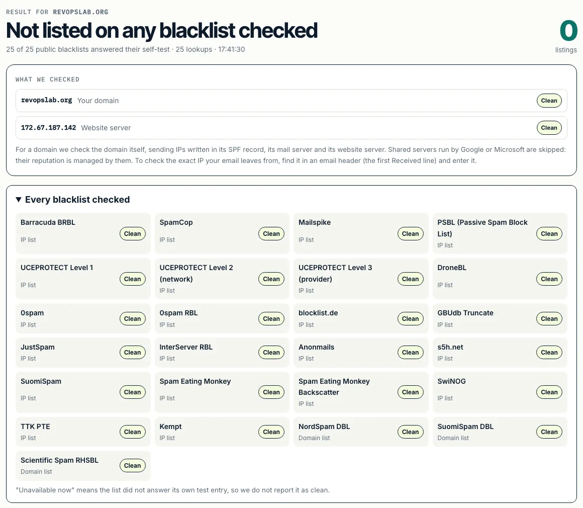Click the Scientific Spam RHSBL Clean badge

click(x=132, y=466)
